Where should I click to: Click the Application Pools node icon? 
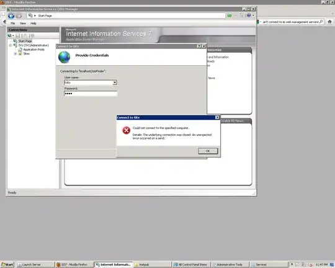click(x=20, y=50)
